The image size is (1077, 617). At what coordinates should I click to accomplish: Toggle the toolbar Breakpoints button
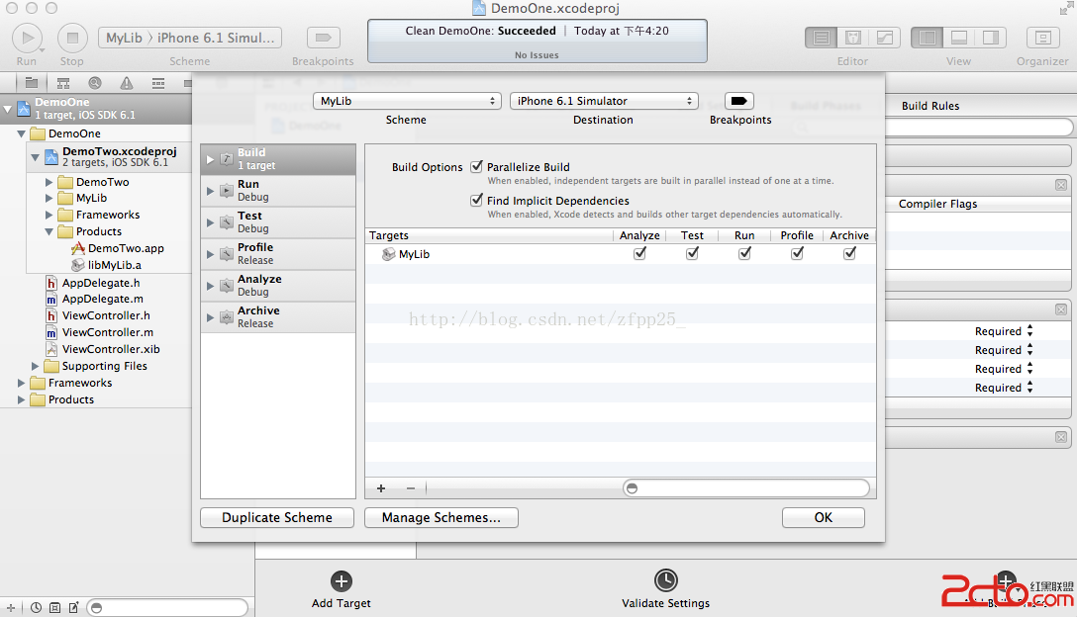coord(323,39)
